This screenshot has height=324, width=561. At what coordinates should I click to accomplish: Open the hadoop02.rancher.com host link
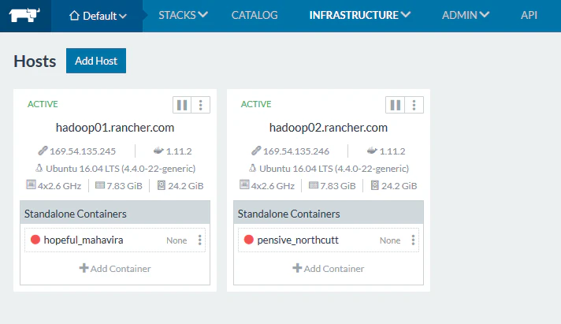[x=329, y=128]
